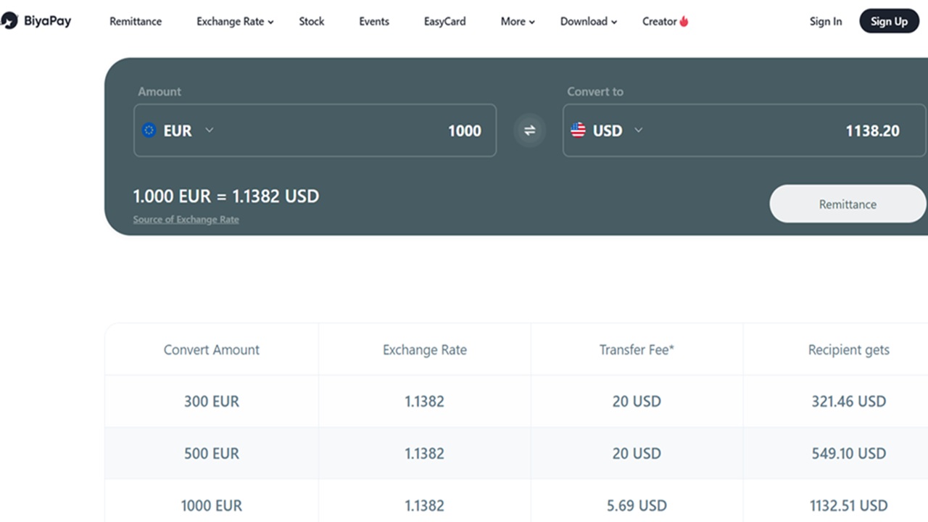
Task: Open the EUR currency selector
Action: (x=209, y=130)
